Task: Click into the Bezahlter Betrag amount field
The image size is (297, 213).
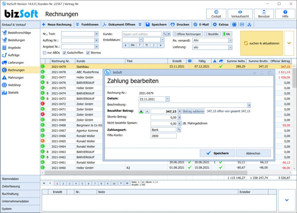Action: point(164,111)
